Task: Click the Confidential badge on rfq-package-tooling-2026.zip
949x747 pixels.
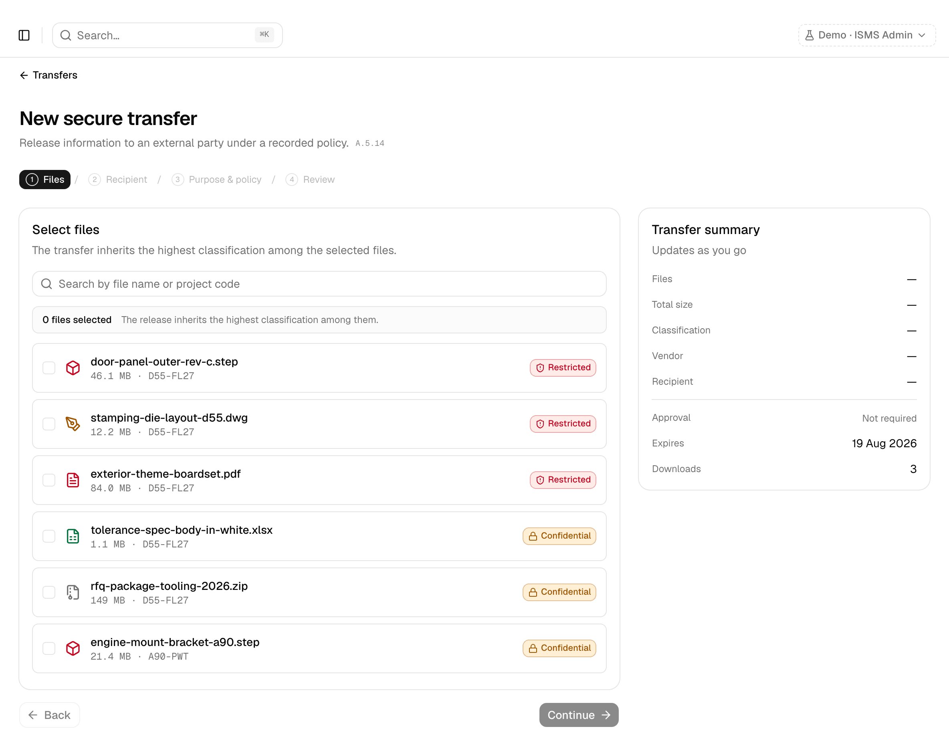Action: click(559, 592)
